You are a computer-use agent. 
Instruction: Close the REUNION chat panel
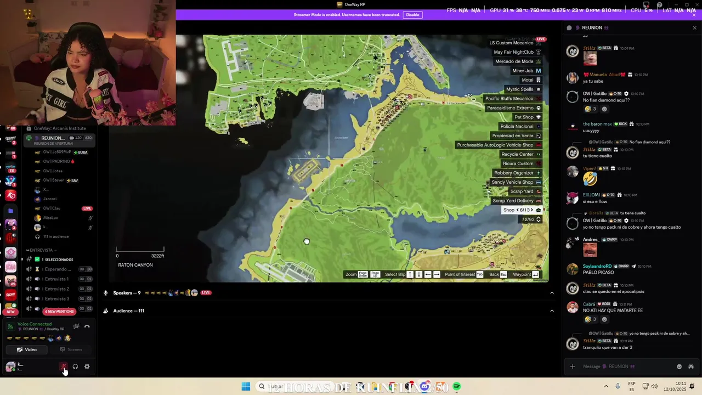click(694, 27)
